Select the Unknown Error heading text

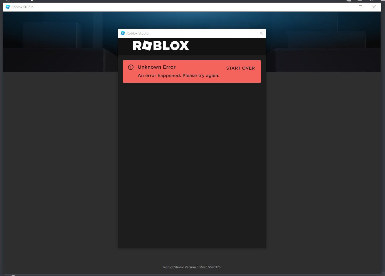156,67
